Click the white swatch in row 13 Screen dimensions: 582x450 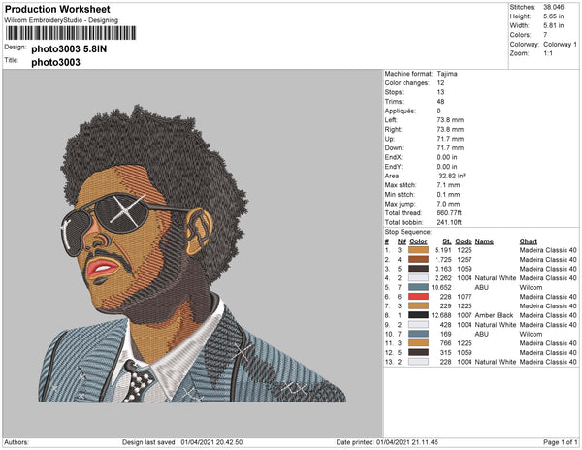point(418,362)
